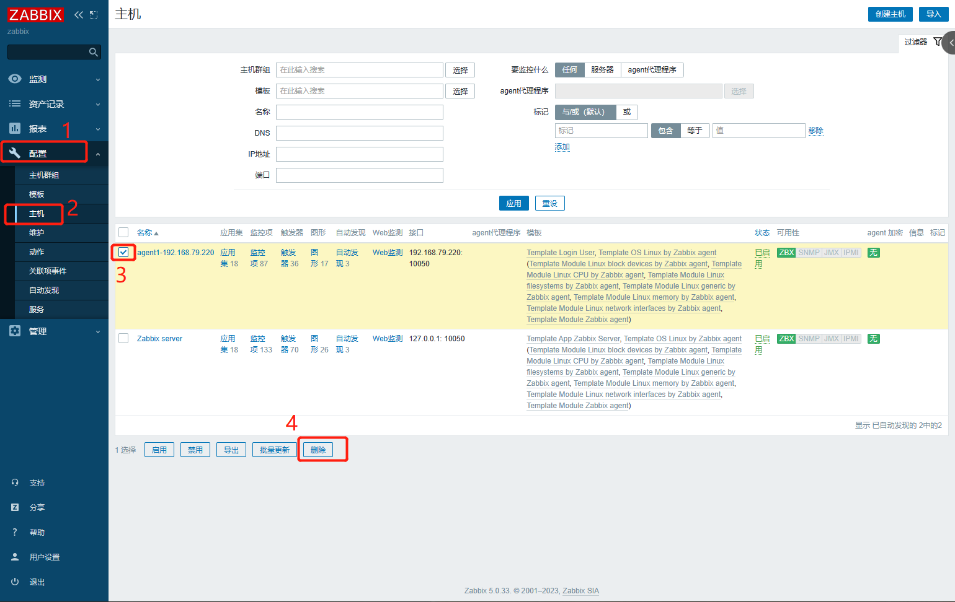
Task: Select the Or tag evaluation option
Action: click(x=627, y=112)
